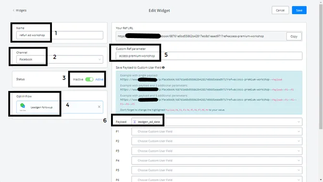Click the back chevron beside Widgets

pos(13,10)
